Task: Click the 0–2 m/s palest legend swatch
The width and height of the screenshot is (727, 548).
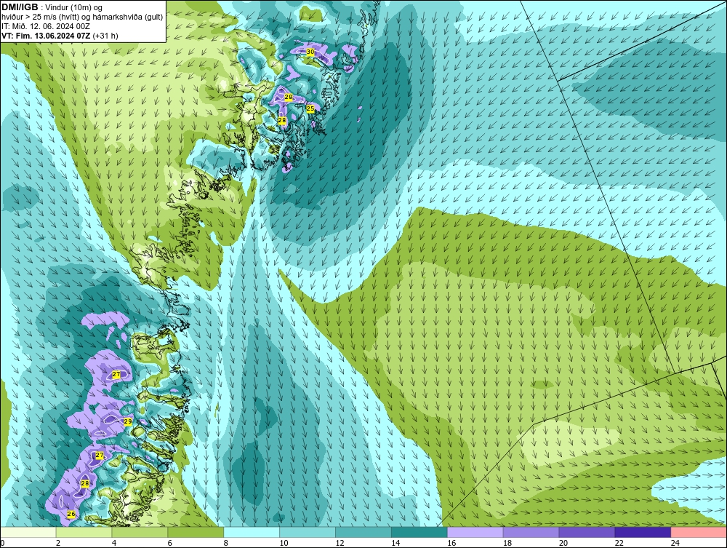Action: click(x=28, y=532)
